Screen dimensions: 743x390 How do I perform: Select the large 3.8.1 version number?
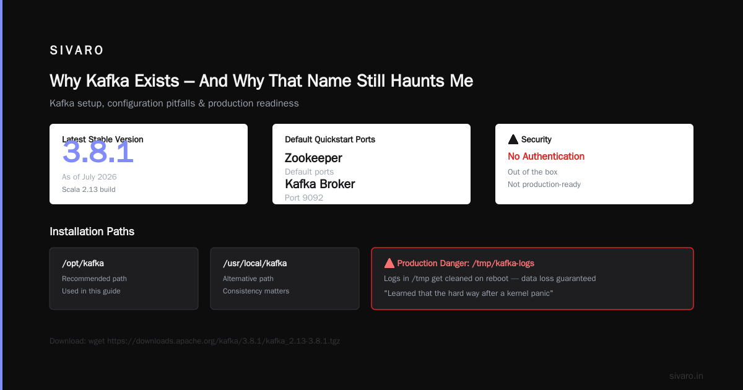98,152
